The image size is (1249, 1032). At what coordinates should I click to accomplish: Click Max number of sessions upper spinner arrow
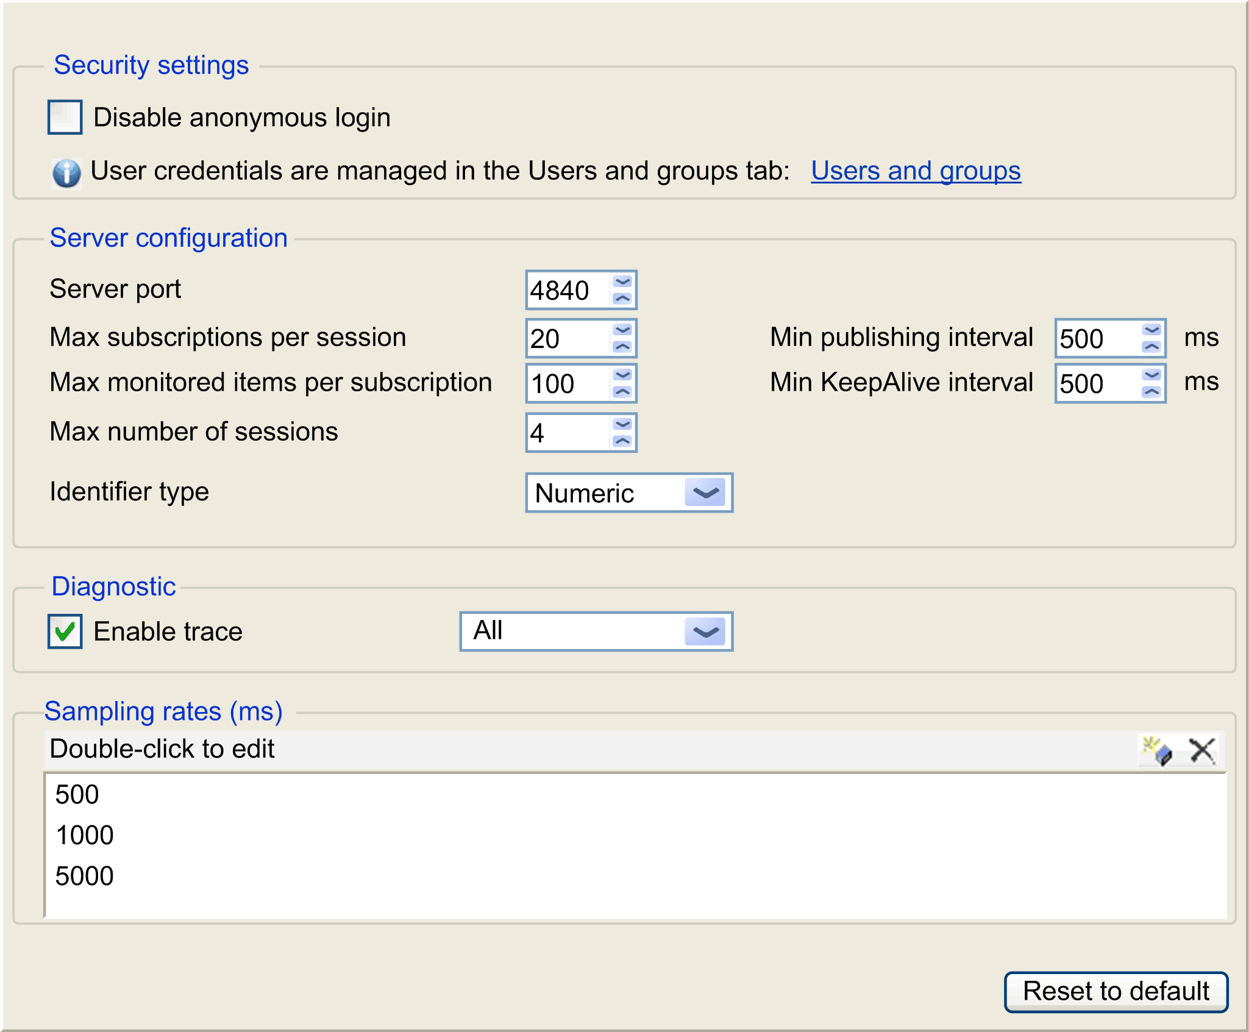(x=622, y=424)
